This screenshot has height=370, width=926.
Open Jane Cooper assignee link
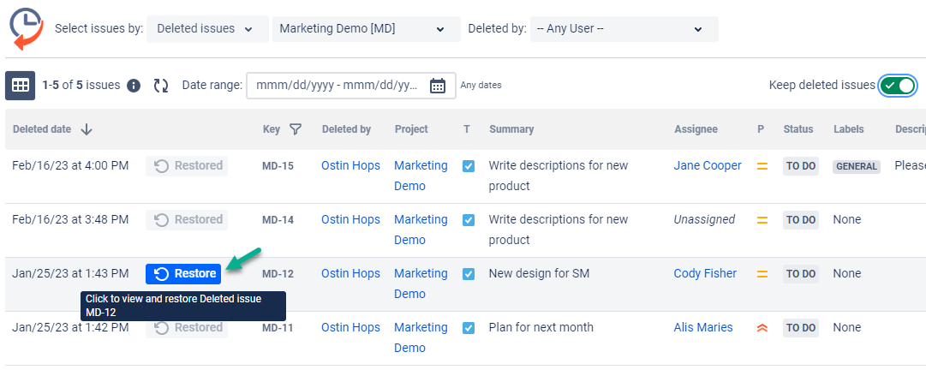pos(708,166)
